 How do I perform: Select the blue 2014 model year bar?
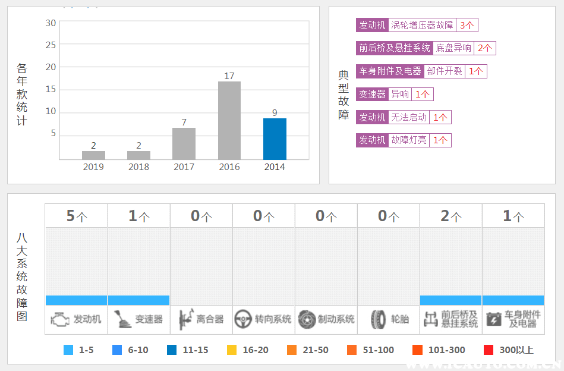(275, 139)
